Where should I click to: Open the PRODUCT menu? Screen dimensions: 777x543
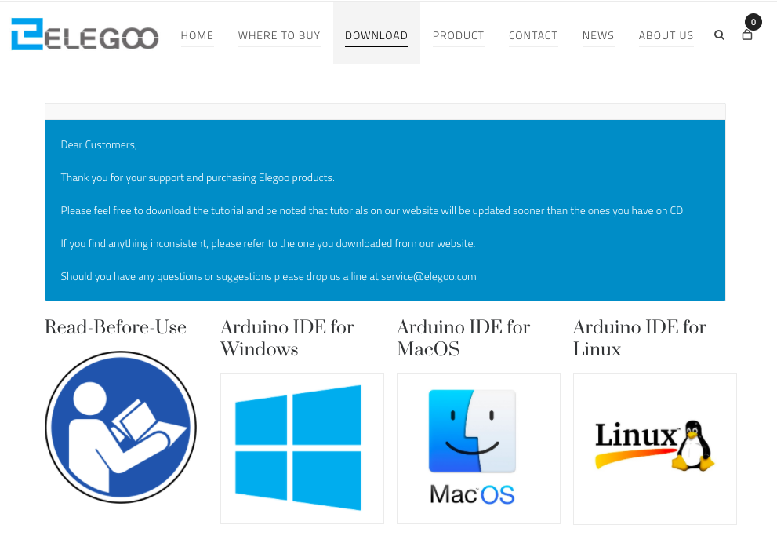click(459, 36)
